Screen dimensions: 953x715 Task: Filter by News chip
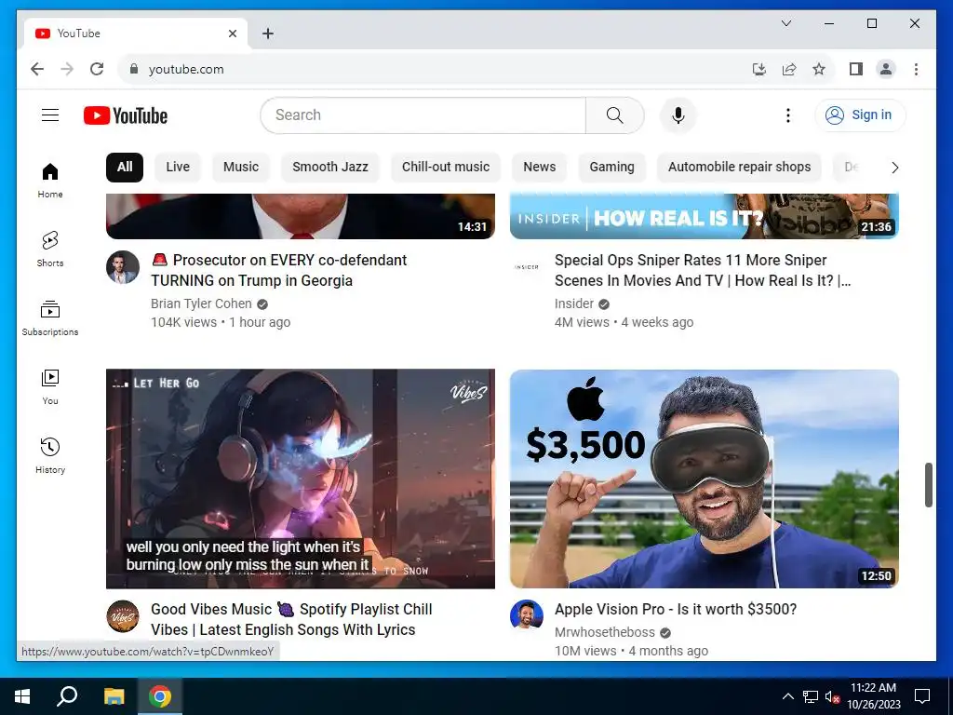click(539, 168)
